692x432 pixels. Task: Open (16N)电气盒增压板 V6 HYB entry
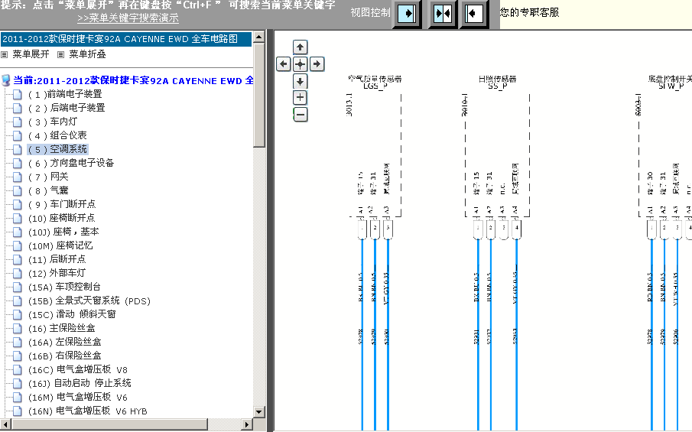87,411
